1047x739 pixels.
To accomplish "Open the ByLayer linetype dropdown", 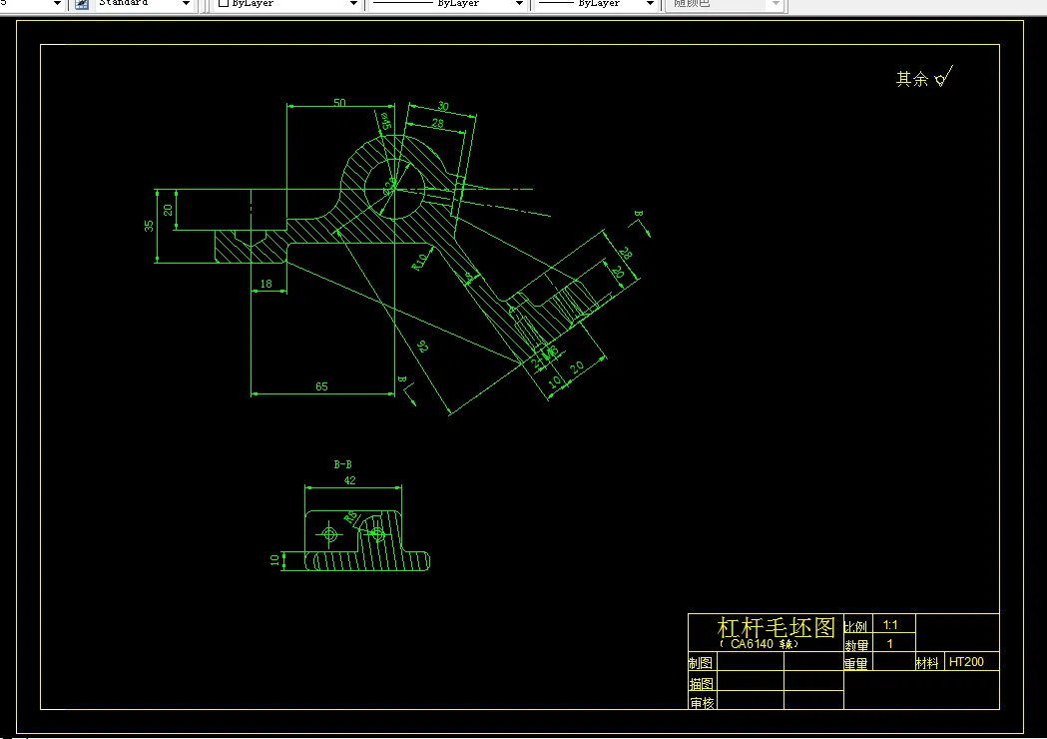I will point(519,4).
